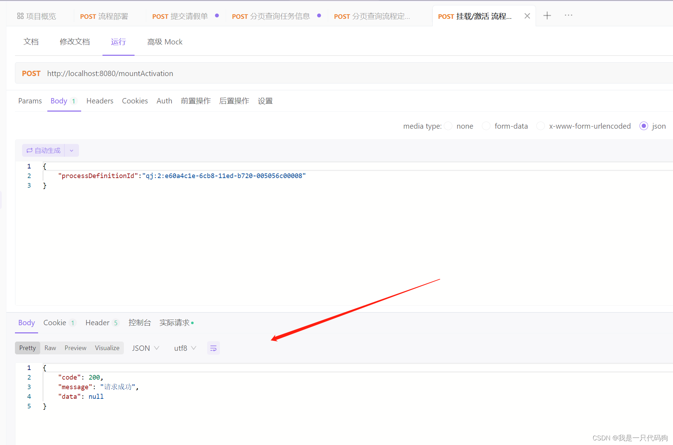
Task: Select the none media type option
Action: pyautogui.click(x=448, y=126)
